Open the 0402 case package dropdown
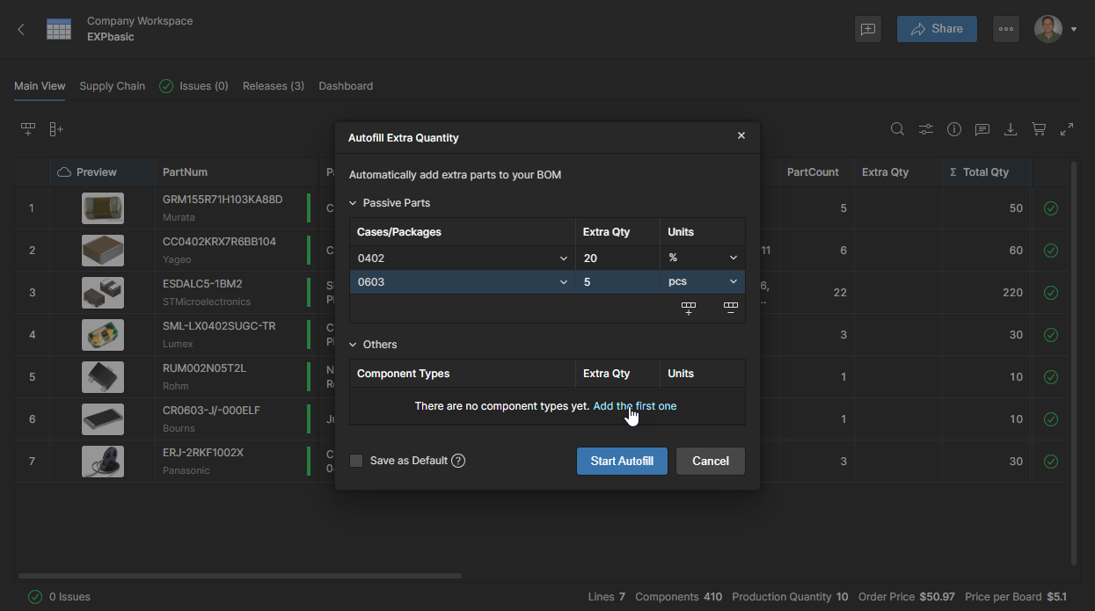The width and height of the screenshot is (1095, 611). pyautogui.click(x=563, y=258)
